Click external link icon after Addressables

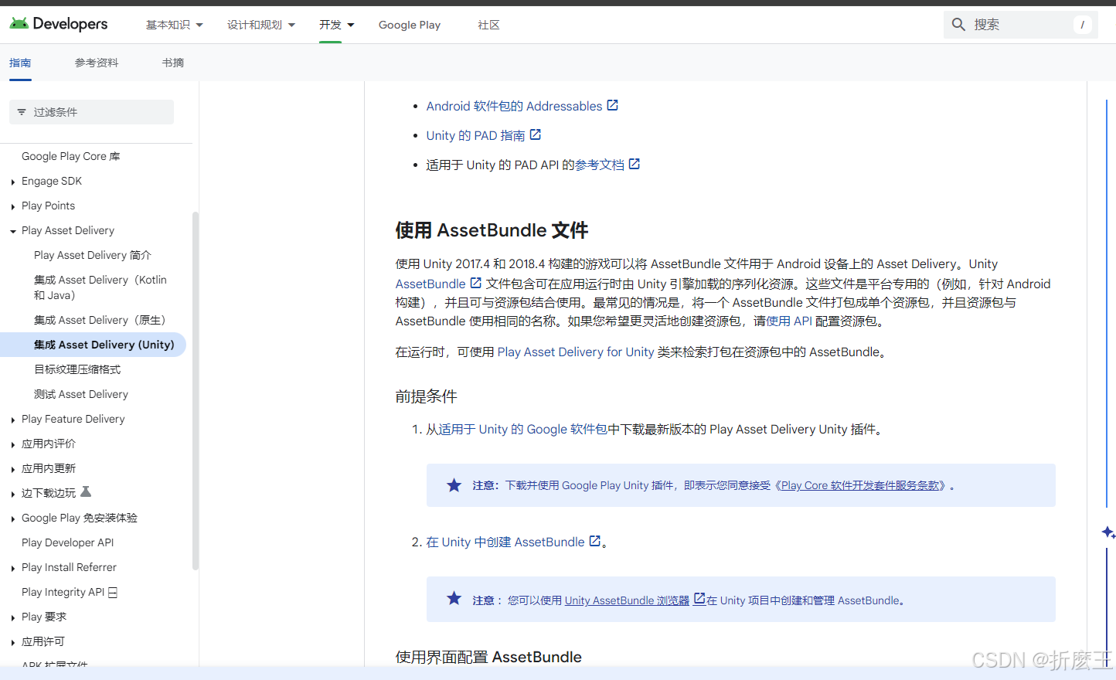click(x=612, y=105)
